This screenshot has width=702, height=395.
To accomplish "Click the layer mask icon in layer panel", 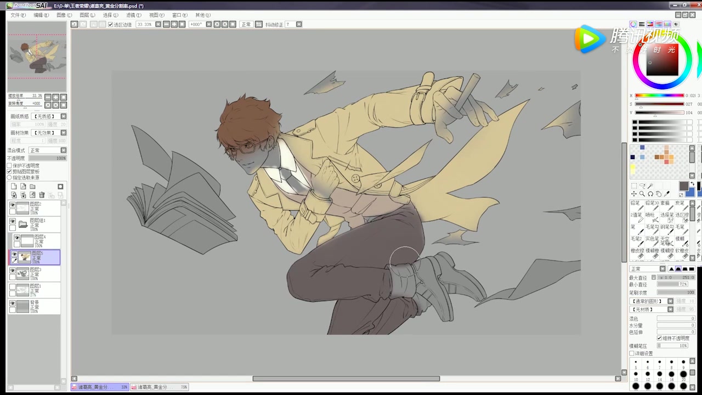I will coord(60,187).
